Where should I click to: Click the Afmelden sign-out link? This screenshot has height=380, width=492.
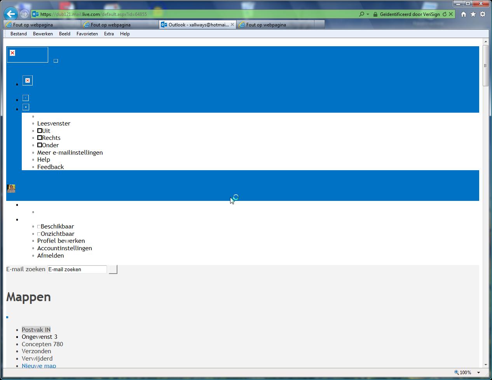51,256
